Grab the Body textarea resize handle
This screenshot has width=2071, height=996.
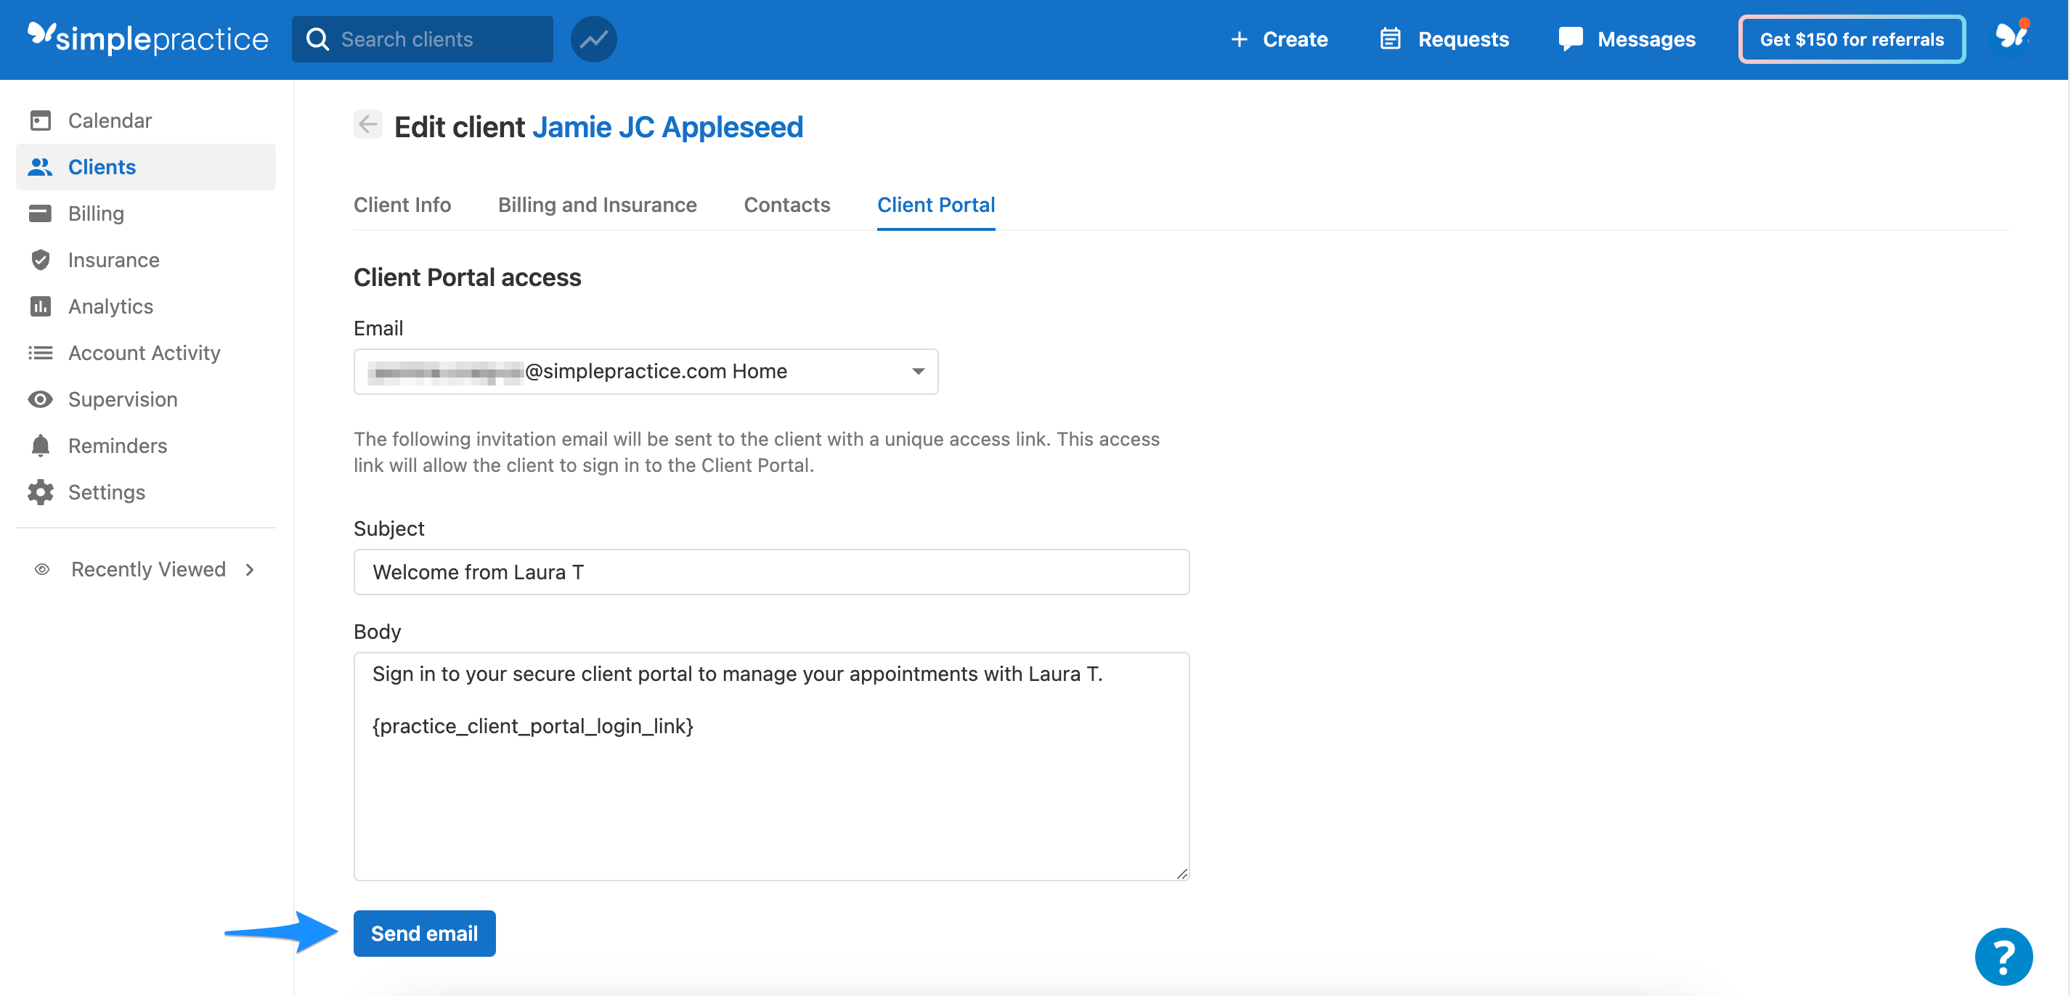[x=1182, y=874]
